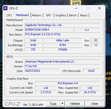Click BIOS Brand American Megatrends field

(63, 62)
